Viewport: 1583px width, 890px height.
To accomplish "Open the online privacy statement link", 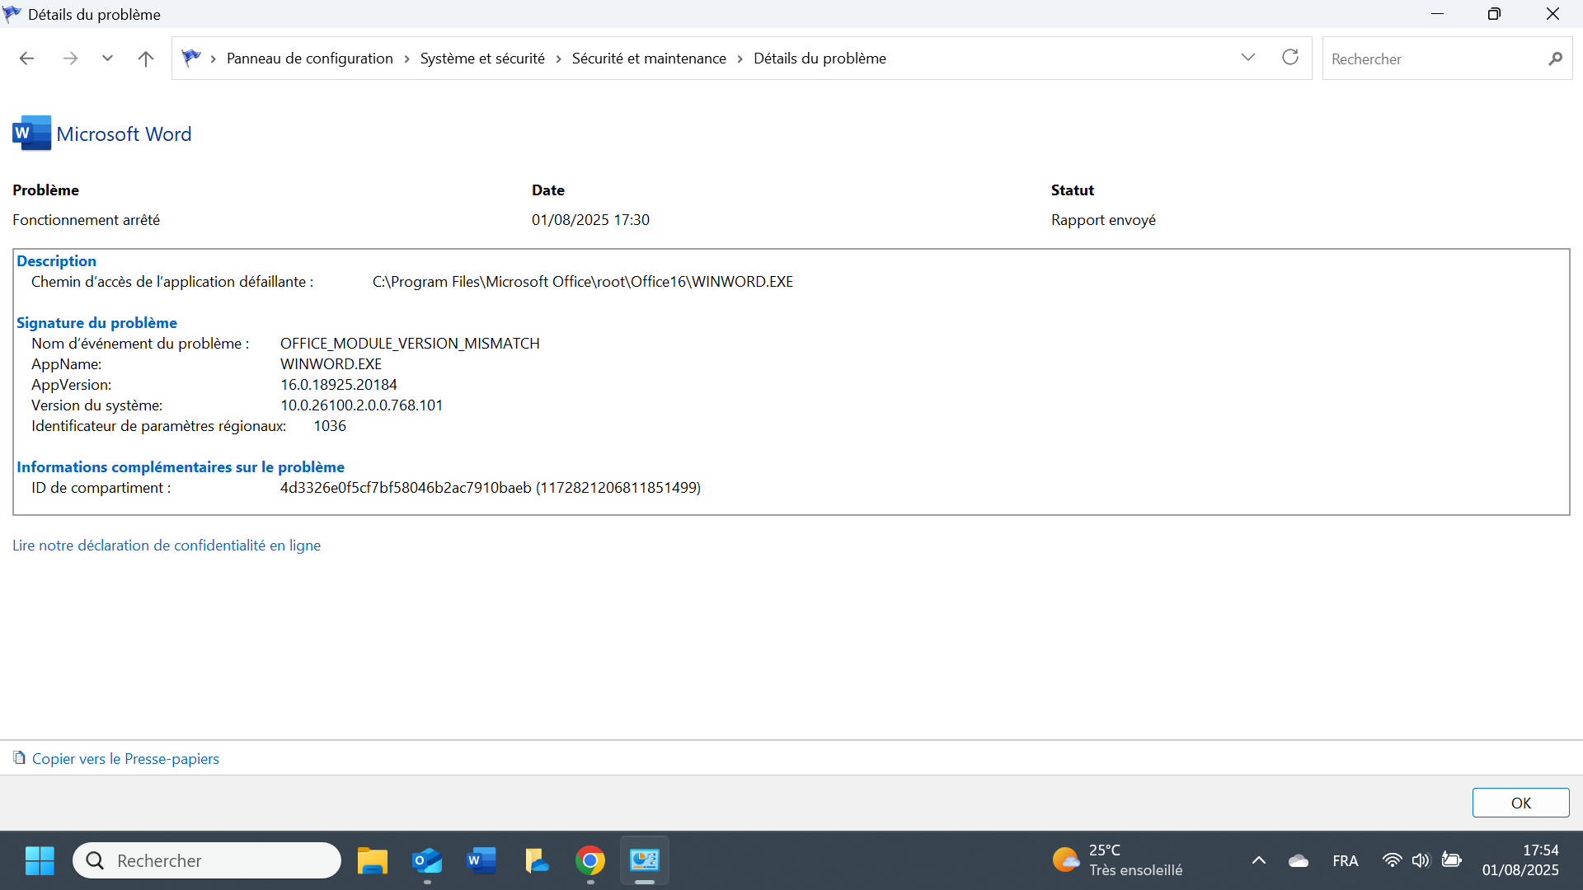I will pos(167,546).
